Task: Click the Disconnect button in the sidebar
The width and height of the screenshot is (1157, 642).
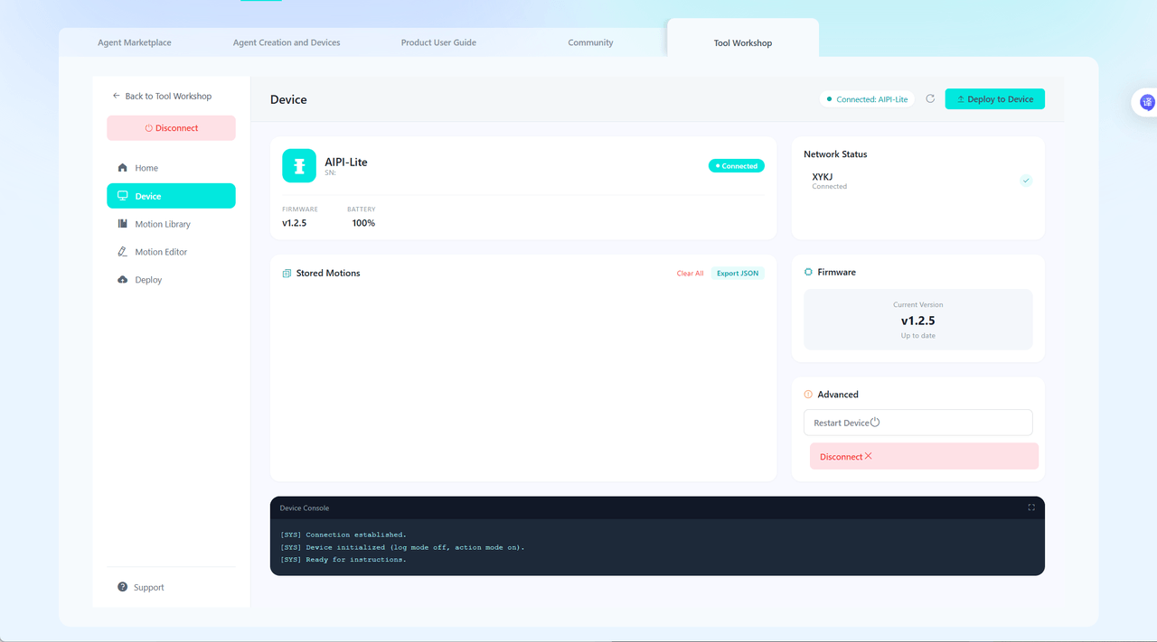Action: [x=171, y=128]
